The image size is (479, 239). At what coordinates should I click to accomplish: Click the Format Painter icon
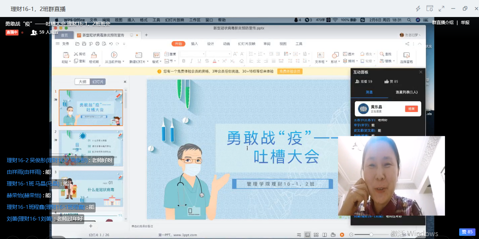pos(94,55)
